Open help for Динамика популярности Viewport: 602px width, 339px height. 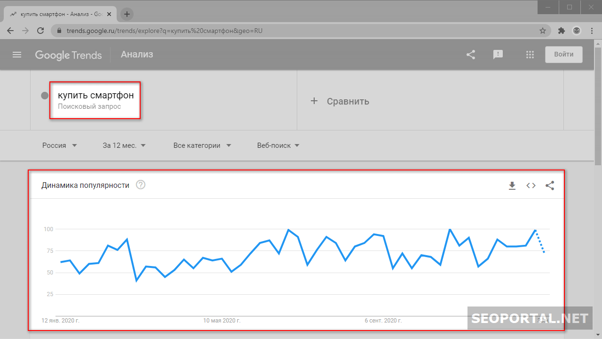141,185
